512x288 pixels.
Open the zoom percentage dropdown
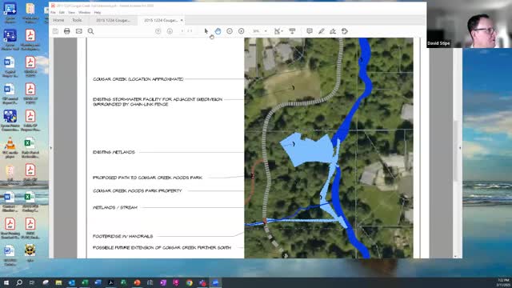(x=266, y=31)
